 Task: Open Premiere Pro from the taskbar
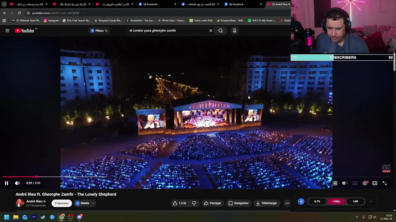(34, 217)
